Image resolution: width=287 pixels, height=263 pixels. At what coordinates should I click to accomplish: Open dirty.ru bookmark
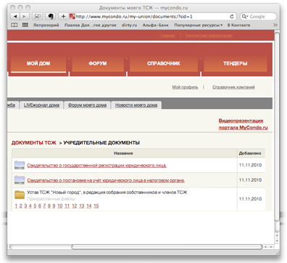click(129, 25)
